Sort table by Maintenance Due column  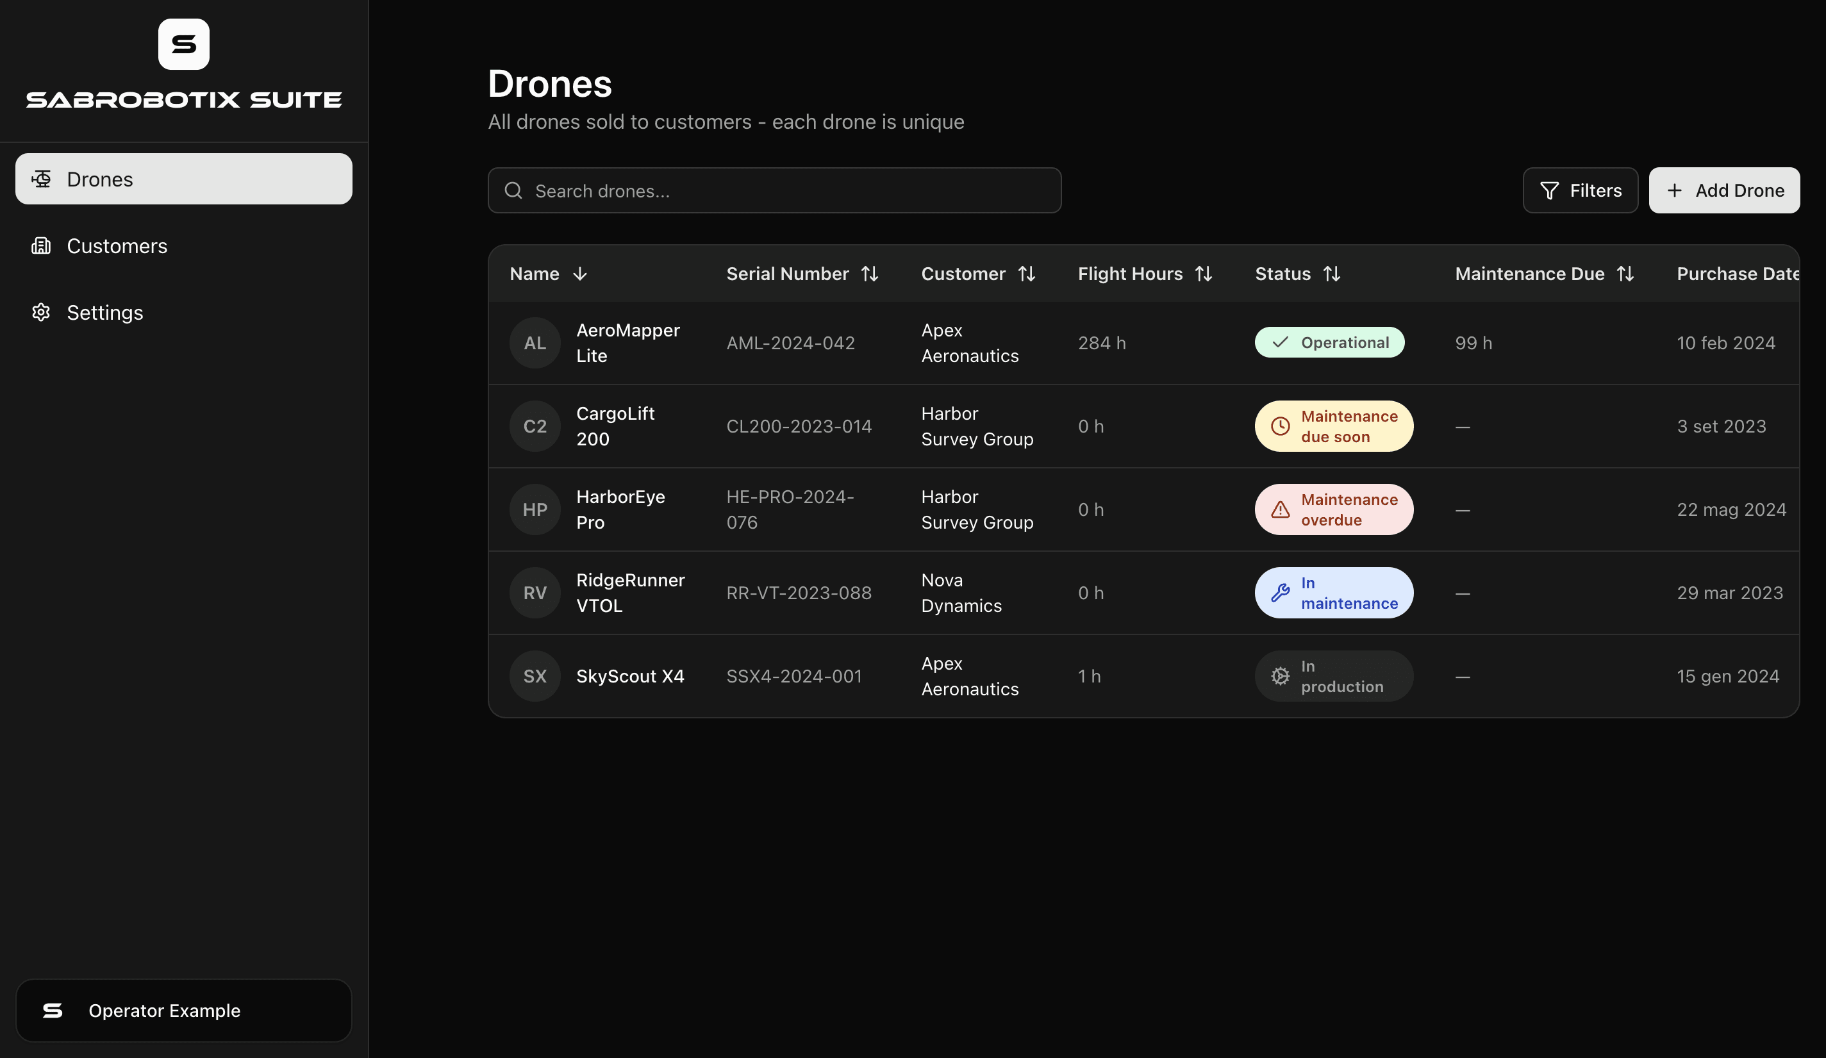[x=1625, y=274]
